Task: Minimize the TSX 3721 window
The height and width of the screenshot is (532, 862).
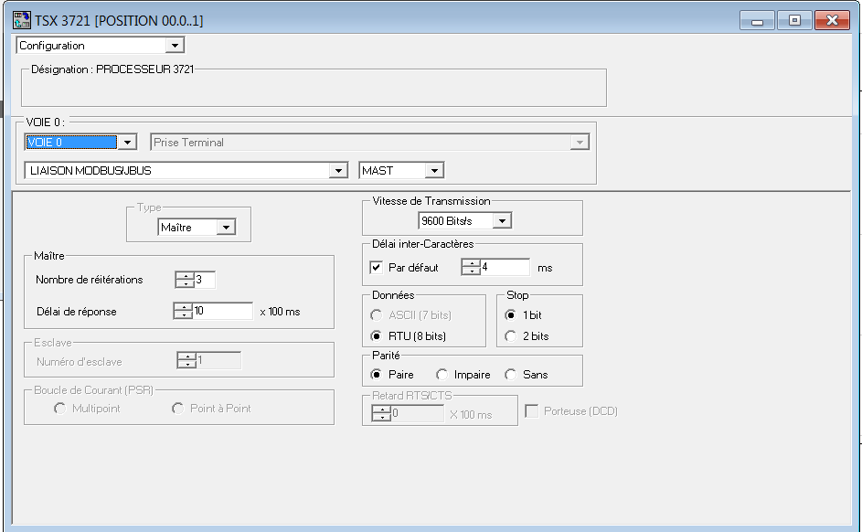Action: [x=758, y=21]
